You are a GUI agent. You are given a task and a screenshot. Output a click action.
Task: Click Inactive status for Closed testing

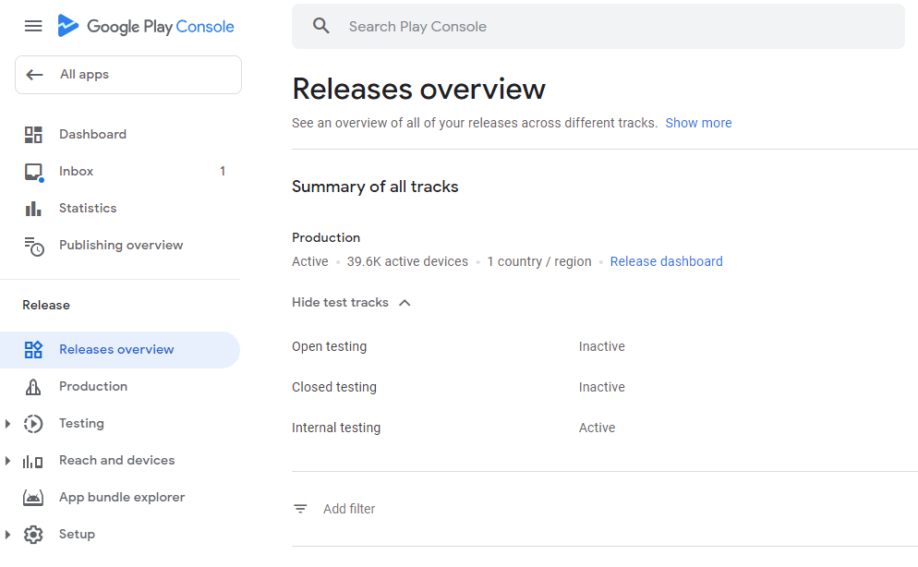pyautogui.click(x=602, y=387)
